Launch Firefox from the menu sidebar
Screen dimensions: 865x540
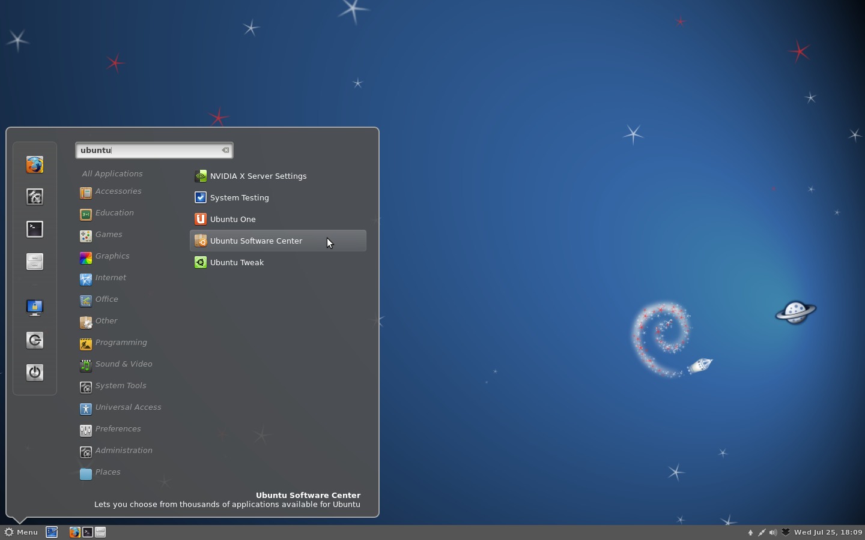(34, 164)
